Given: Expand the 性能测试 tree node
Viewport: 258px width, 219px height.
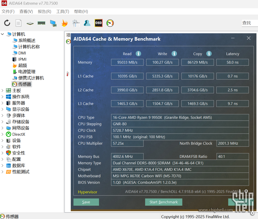Looking at the screenshot, I should (x=2, y=172).
